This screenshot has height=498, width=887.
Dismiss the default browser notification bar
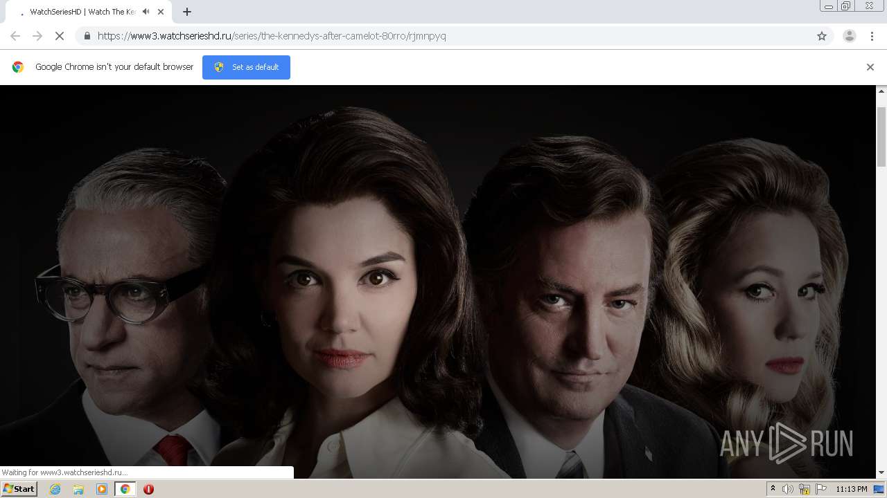point(870,67)
